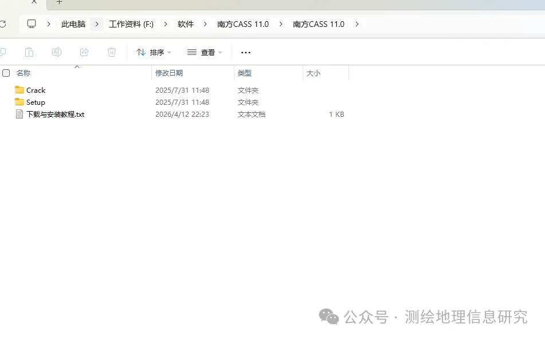545x339 pixels.
Task: Open a new tab with plus button
Action: pyautogui.click(x=60, y=2)
